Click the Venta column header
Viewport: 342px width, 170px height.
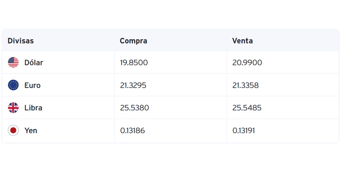[x=243, y=41]
